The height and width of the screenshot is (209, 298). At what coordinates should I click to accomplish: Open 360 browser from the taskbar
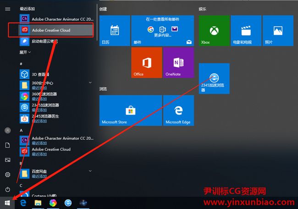pyautogui.click(x=53, y=203)
